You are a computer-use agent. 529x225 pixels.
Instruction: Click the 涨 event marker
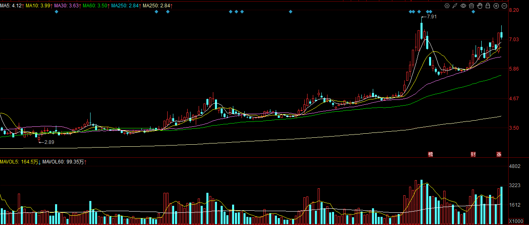click(499, 154)
